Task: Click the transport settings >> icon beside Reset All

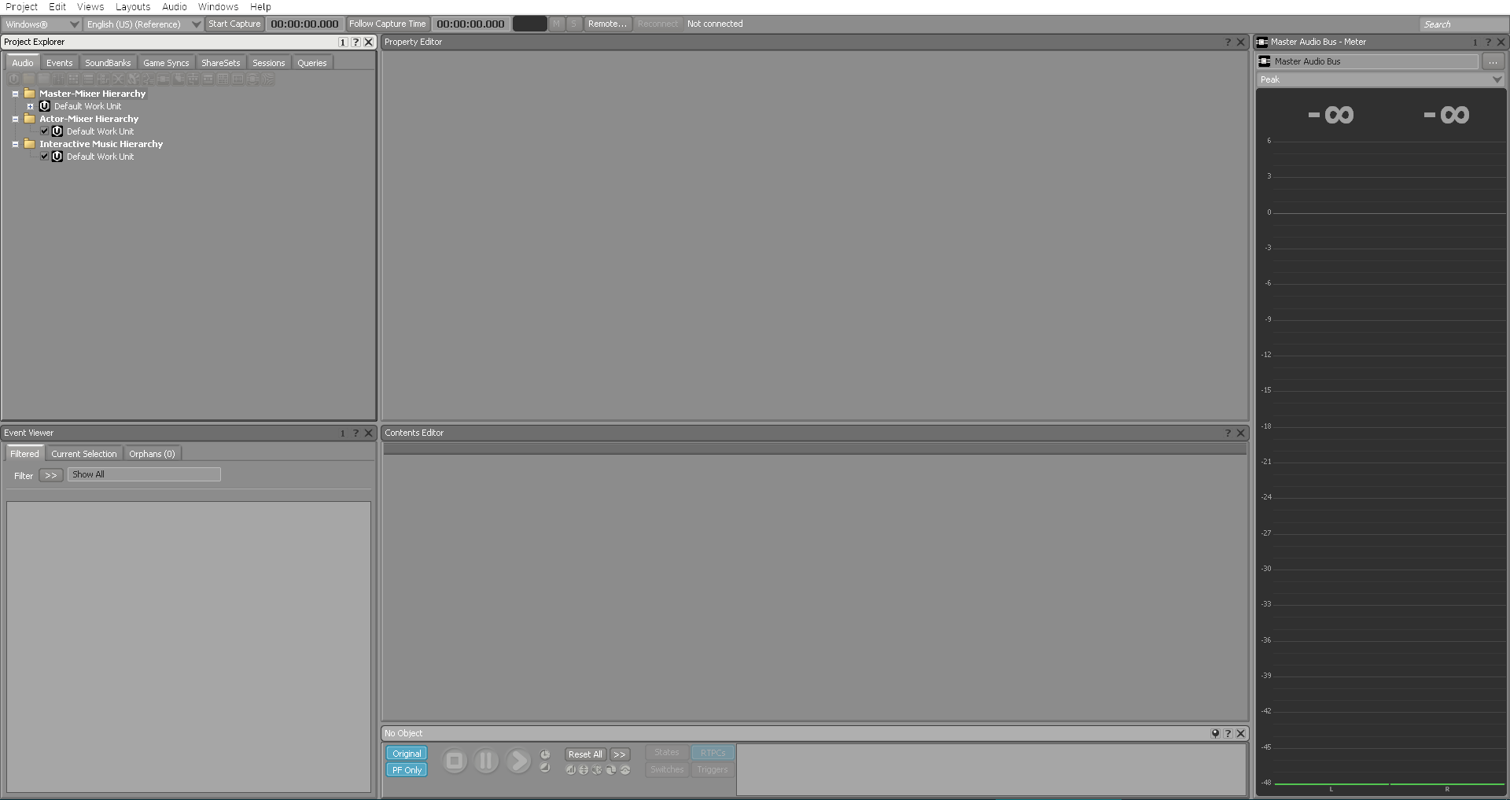Action: (620, 754)
